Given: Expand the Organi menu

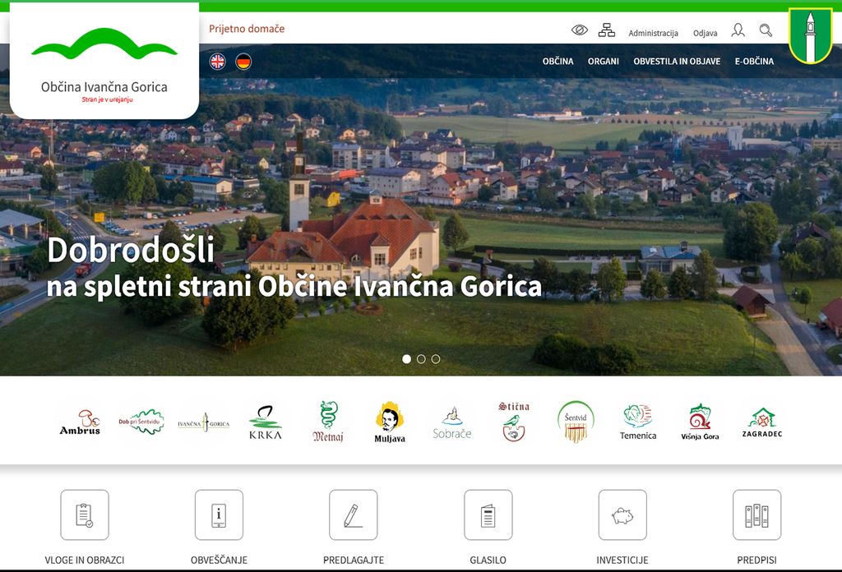Looking at the screenshot, I should click(x=603, y=62).
